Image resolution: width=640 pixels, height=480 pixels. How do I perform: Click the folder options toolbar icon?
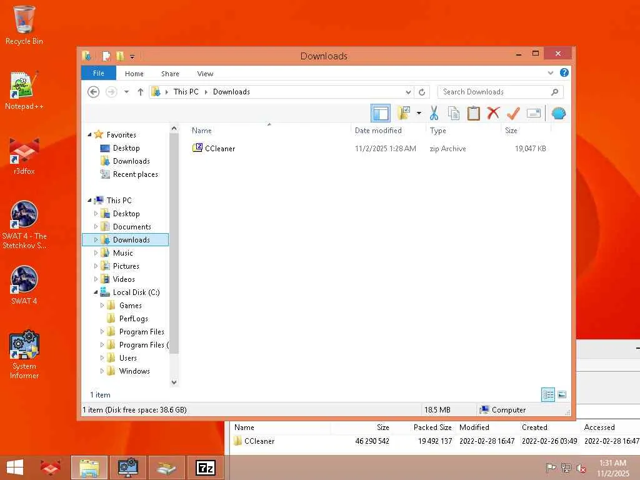(x=404, y=113)
